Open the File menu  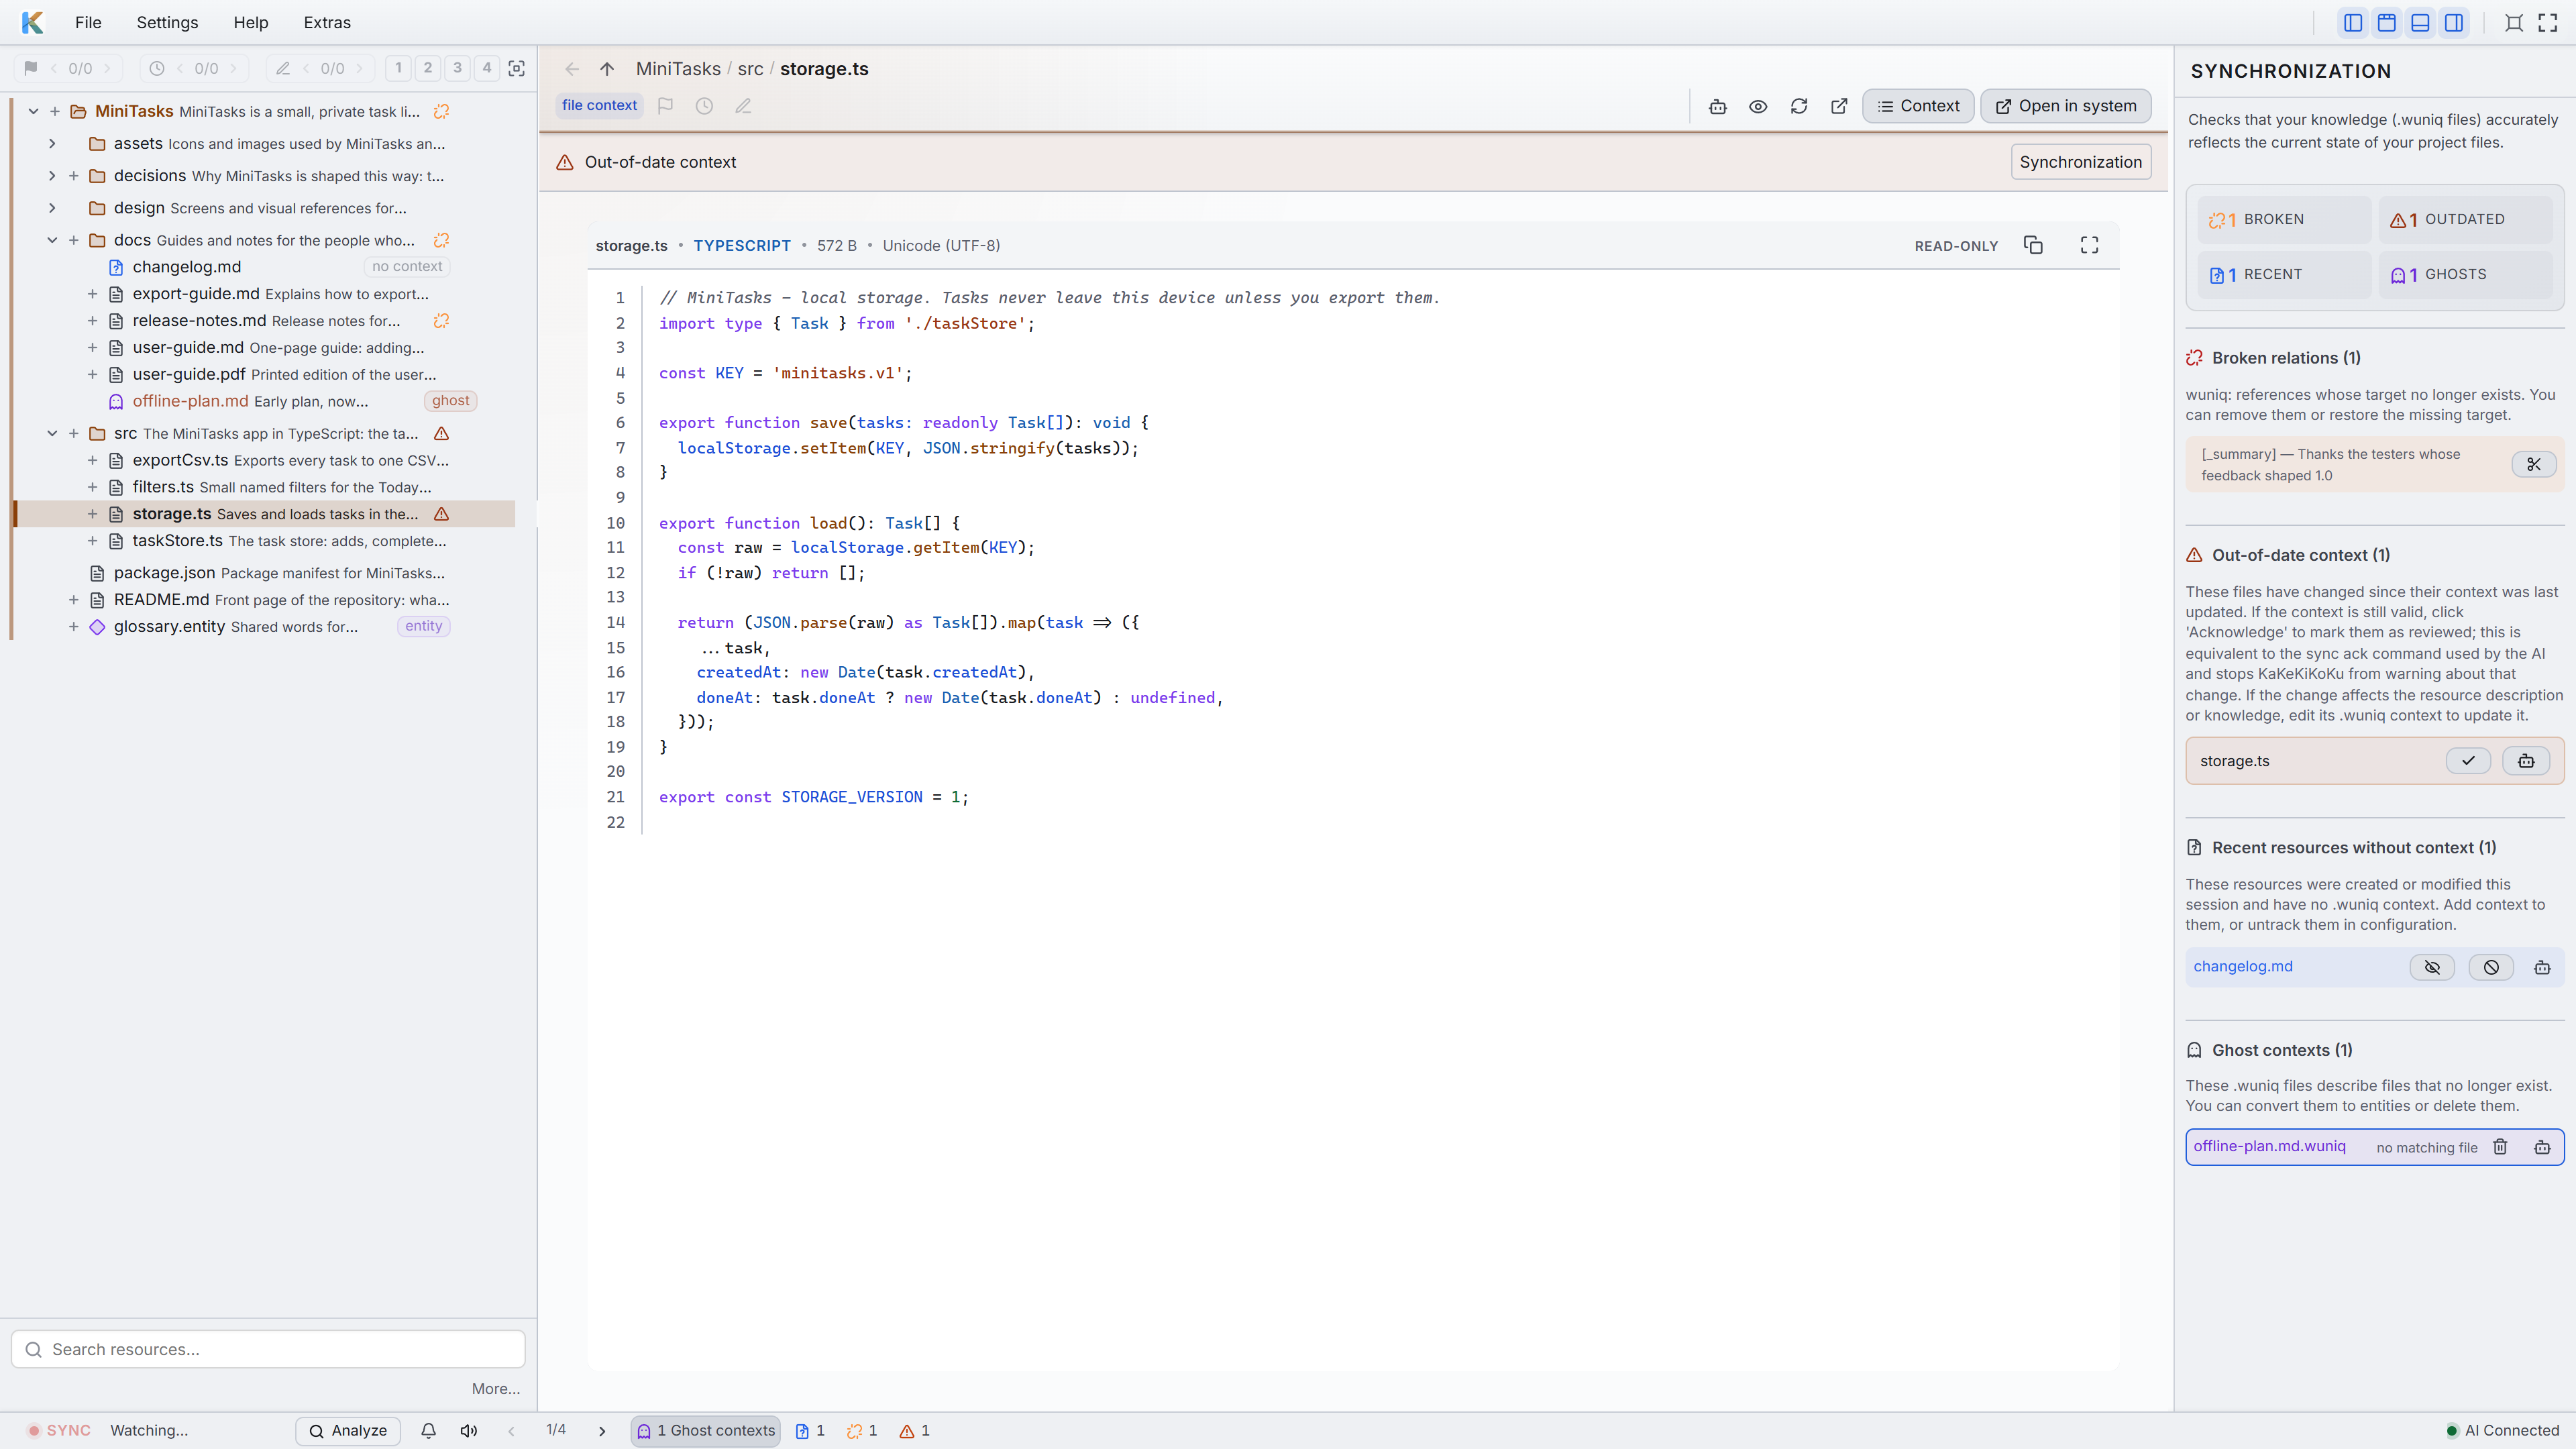click(88, 22)
